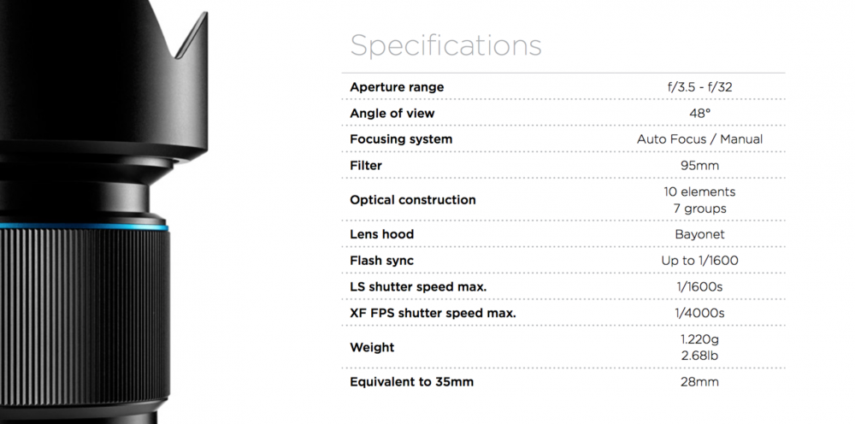Click the 7 groups text

coord(699,209)
